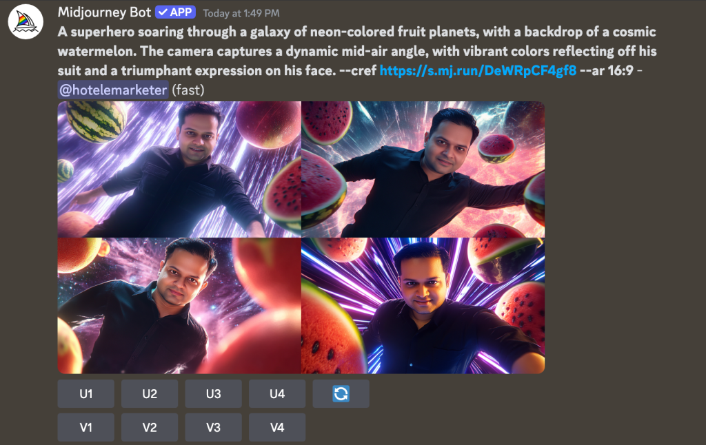Click the prompt text about superhero soaring
The image size is (706, 445).
coord(357,51)
